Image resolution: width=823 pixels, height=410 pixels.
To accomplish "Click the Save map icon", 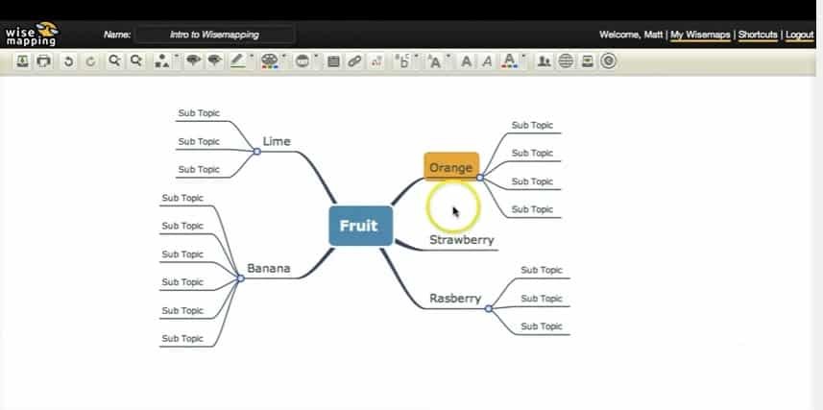I will [x=22, y=61].
